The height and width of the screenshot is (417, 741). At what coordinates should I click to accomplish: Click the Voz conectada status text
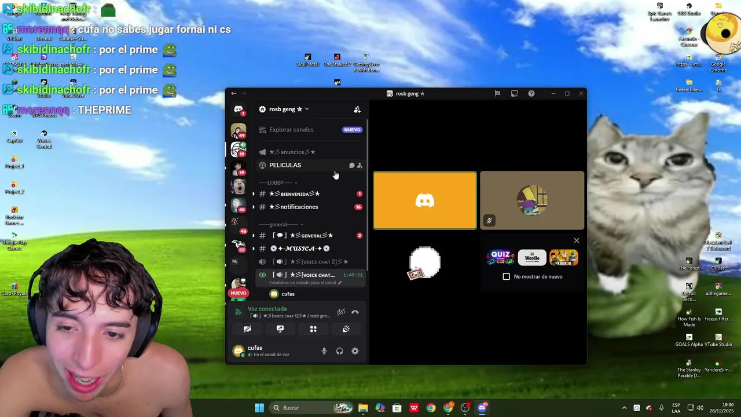pyautogui.click(x=267, y=309)
